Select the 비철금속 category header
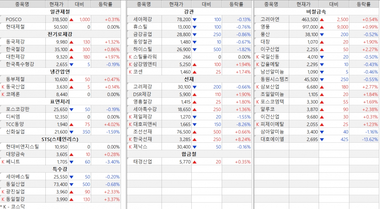Viewport: 380px width, 209px height. pos(316,12)
